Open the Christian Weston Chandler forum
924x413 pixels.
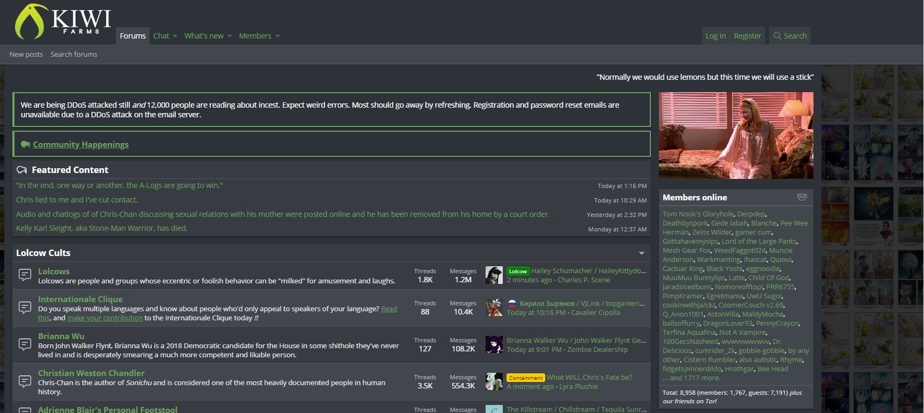[x=91, y=373]
